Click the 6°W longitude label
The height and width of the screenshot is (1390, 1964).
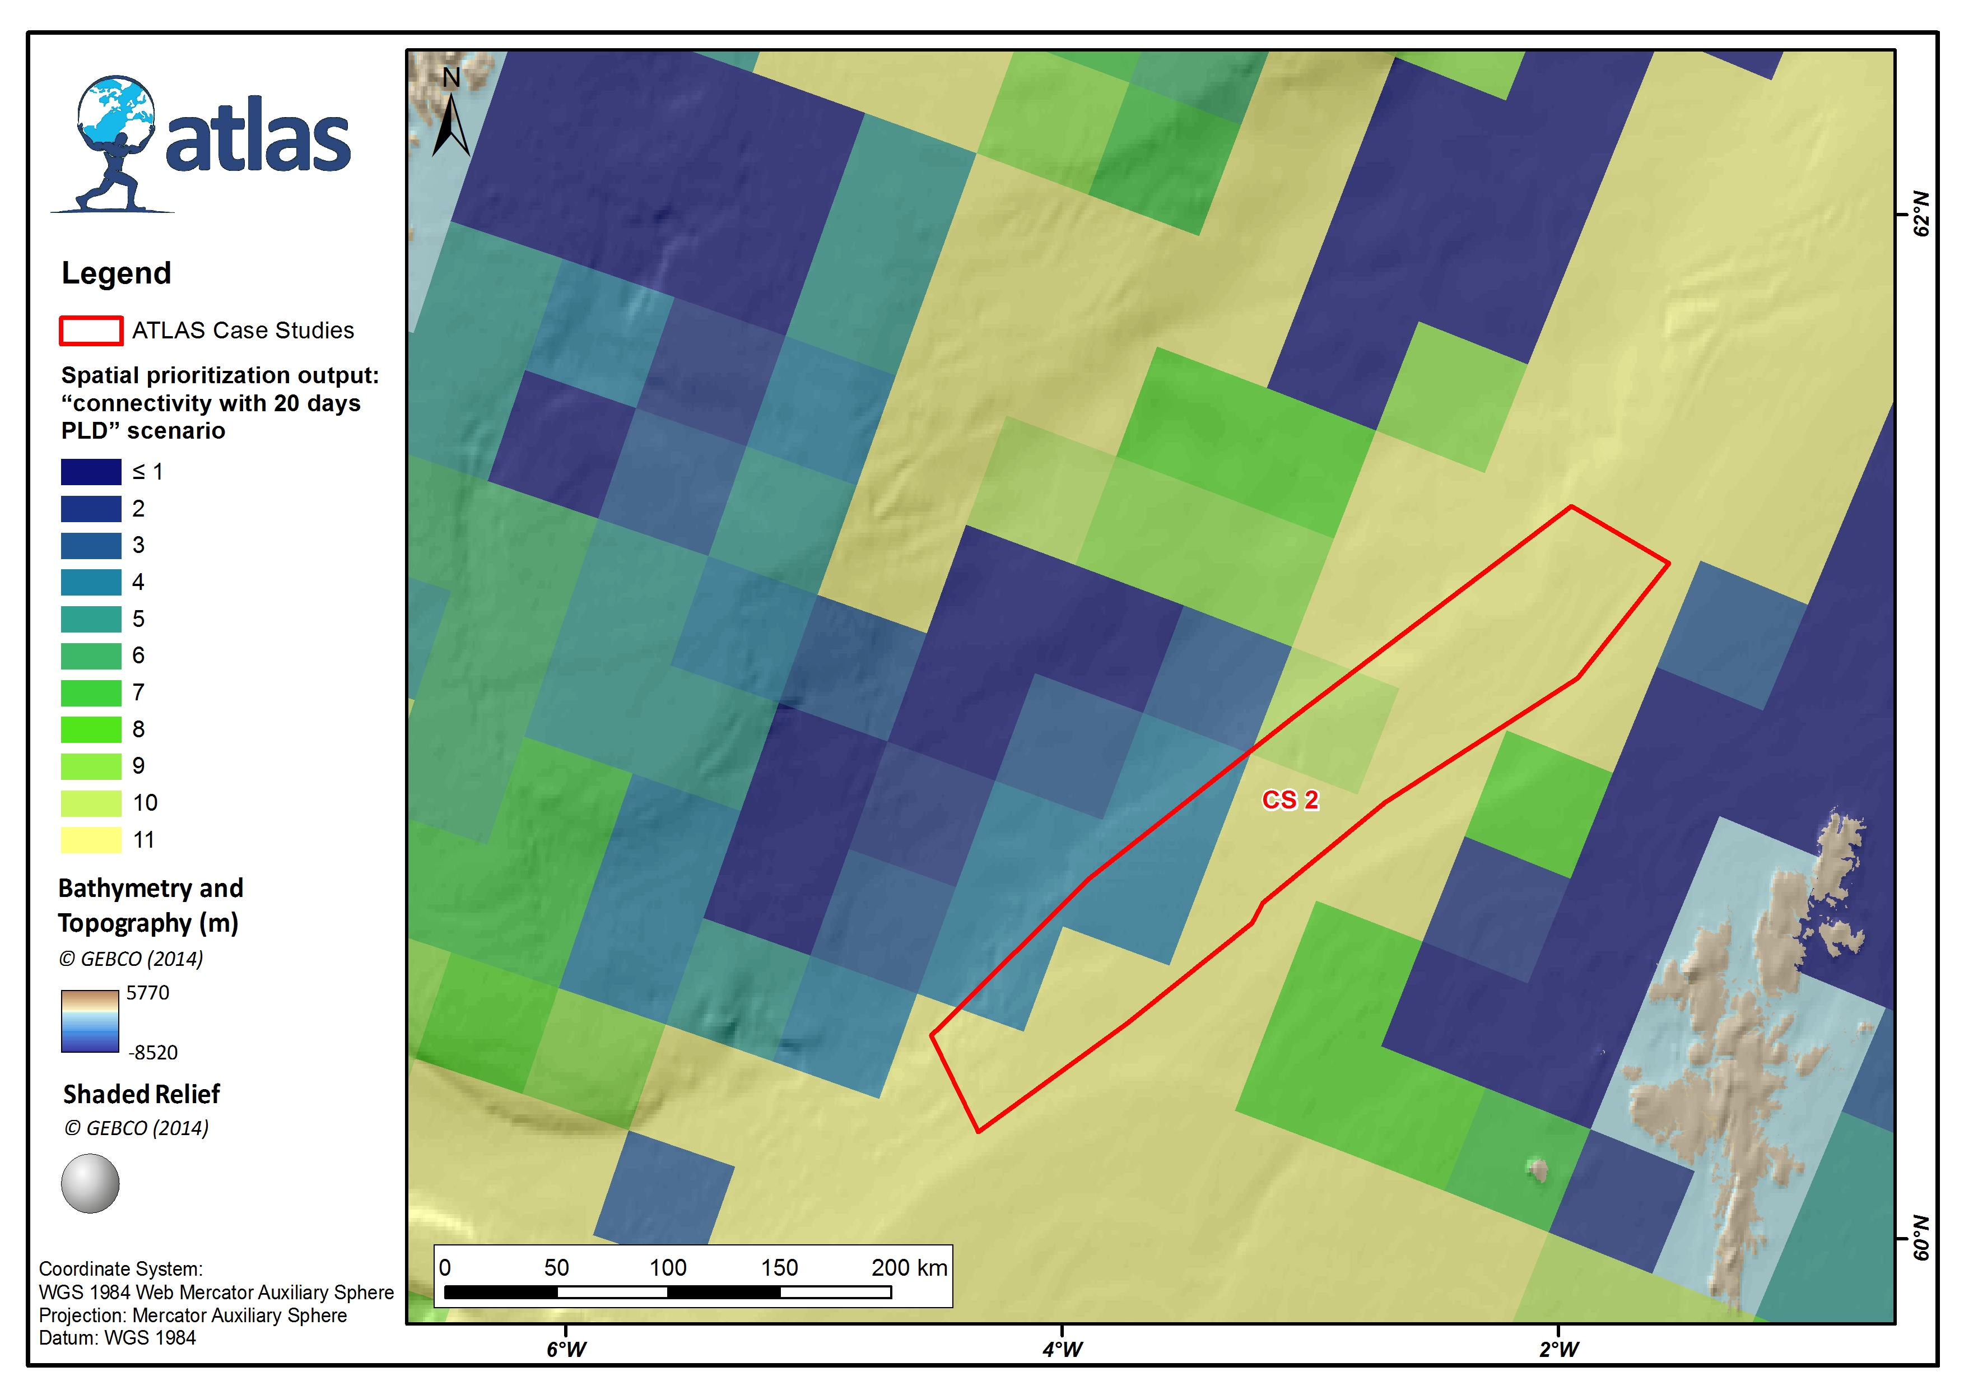click(566, 1350)
